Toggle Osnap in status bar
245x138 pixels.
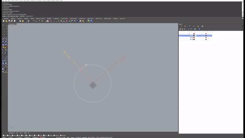tap(73, 137)
